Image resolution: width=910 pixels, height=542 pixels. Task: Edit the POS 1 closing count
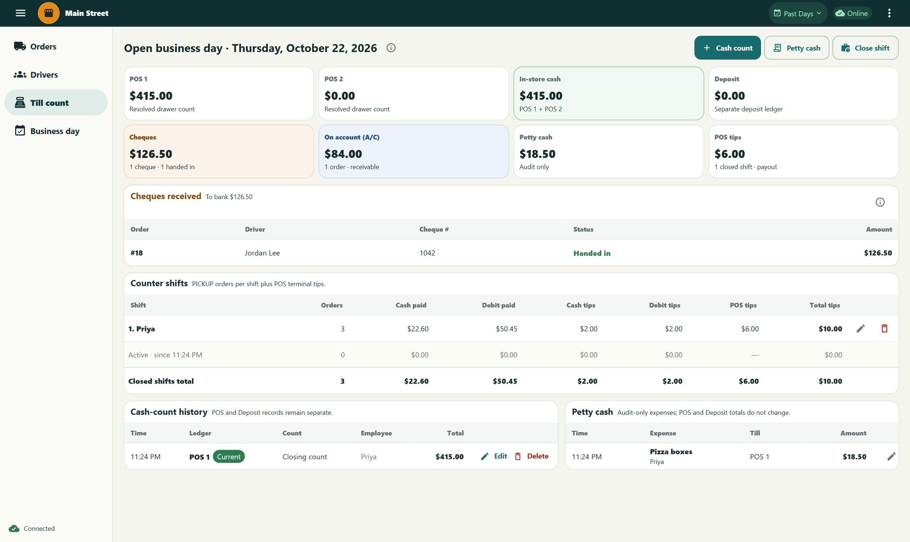click(494, 456)
